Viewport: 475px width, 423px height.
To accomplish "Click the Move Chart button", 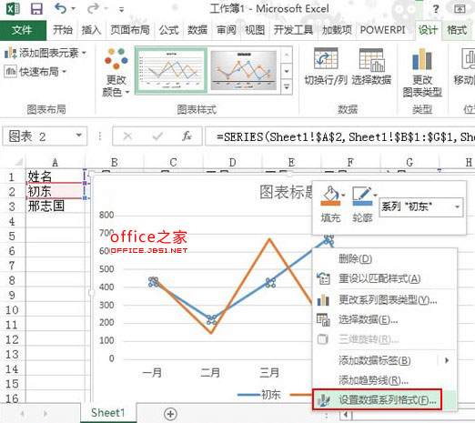I will pos(465,66).
